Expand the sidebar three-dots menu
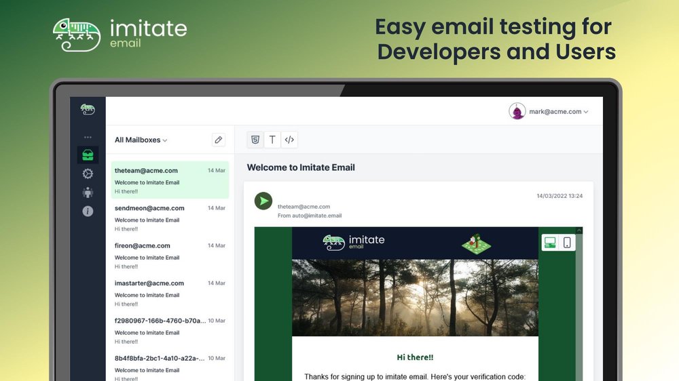The image size is (679, 381). coord(88,137)
